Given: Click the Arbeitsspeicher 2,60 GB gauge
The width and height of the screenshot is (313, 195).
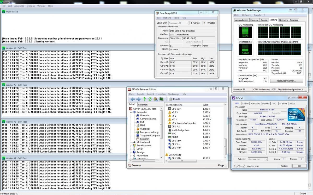Looking at the screenshot, I should coord(245,49).
